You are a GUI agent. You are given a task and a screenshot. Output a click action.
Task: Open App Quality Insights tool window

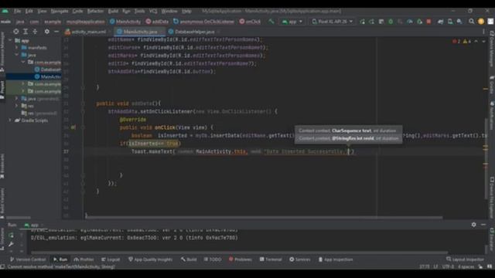[151, 259]
